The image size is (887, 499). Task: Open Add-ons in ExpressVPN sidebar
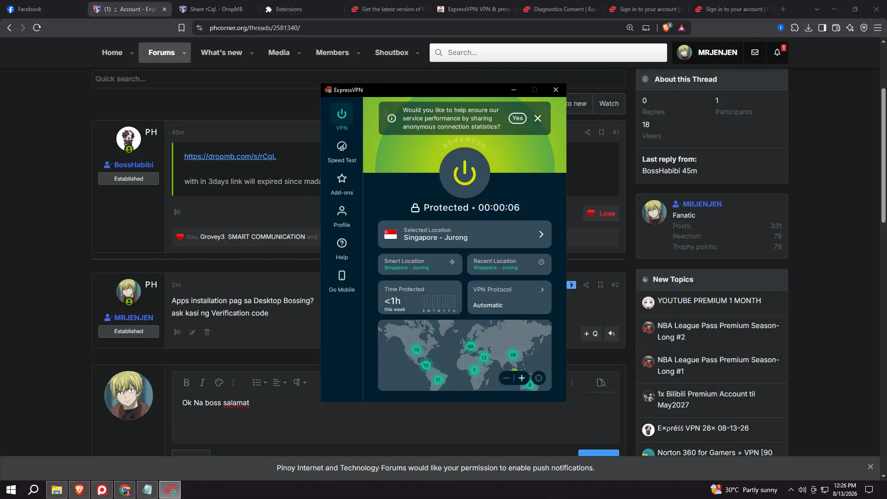pyautogui.click(x=341, y=184)
